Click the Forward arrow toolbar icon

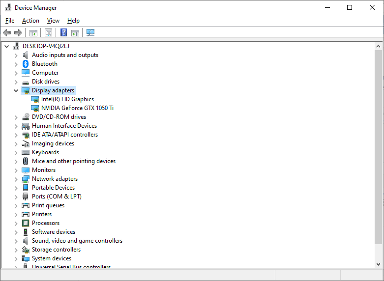click(18, 32)
